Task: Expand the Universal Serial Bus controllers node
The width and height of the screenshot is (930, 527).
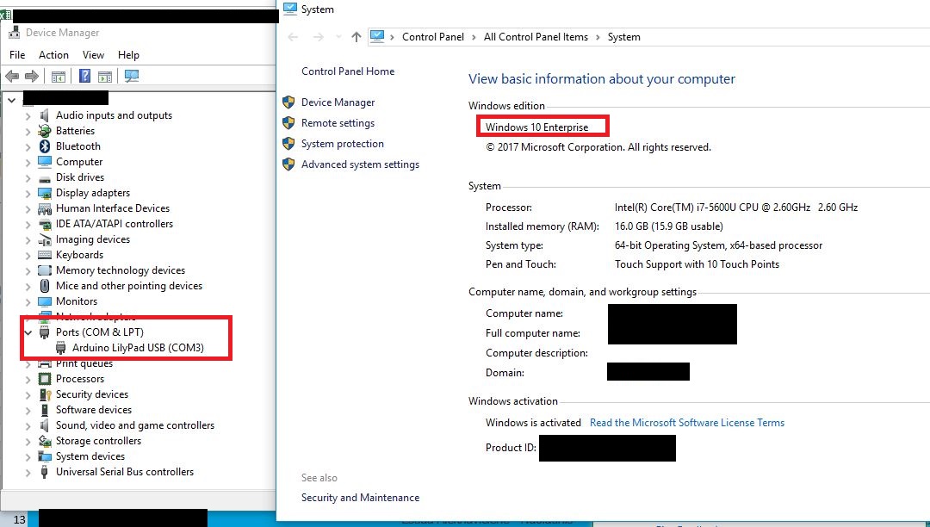Action: tap(28, 472)
